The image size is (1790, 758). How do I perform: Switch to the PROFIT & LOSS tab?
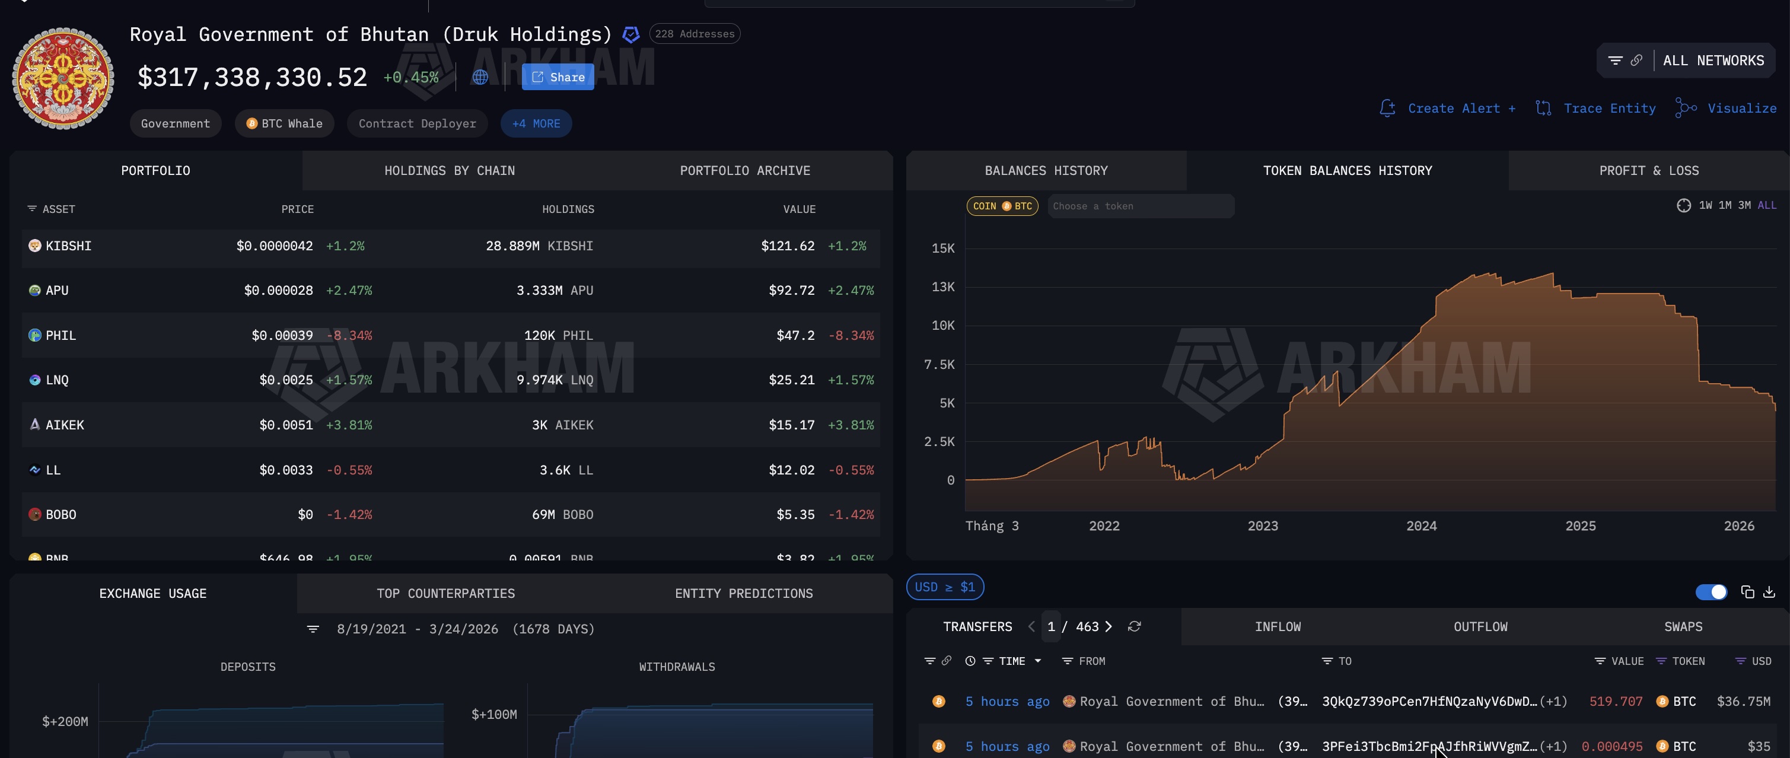pyautogui.click(x=1648, y=170)
